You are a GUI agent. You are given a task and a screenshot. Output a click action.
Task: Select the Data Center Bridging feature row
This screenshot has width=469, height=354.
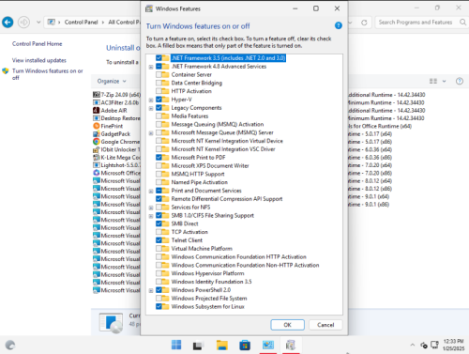click(197, 83)
